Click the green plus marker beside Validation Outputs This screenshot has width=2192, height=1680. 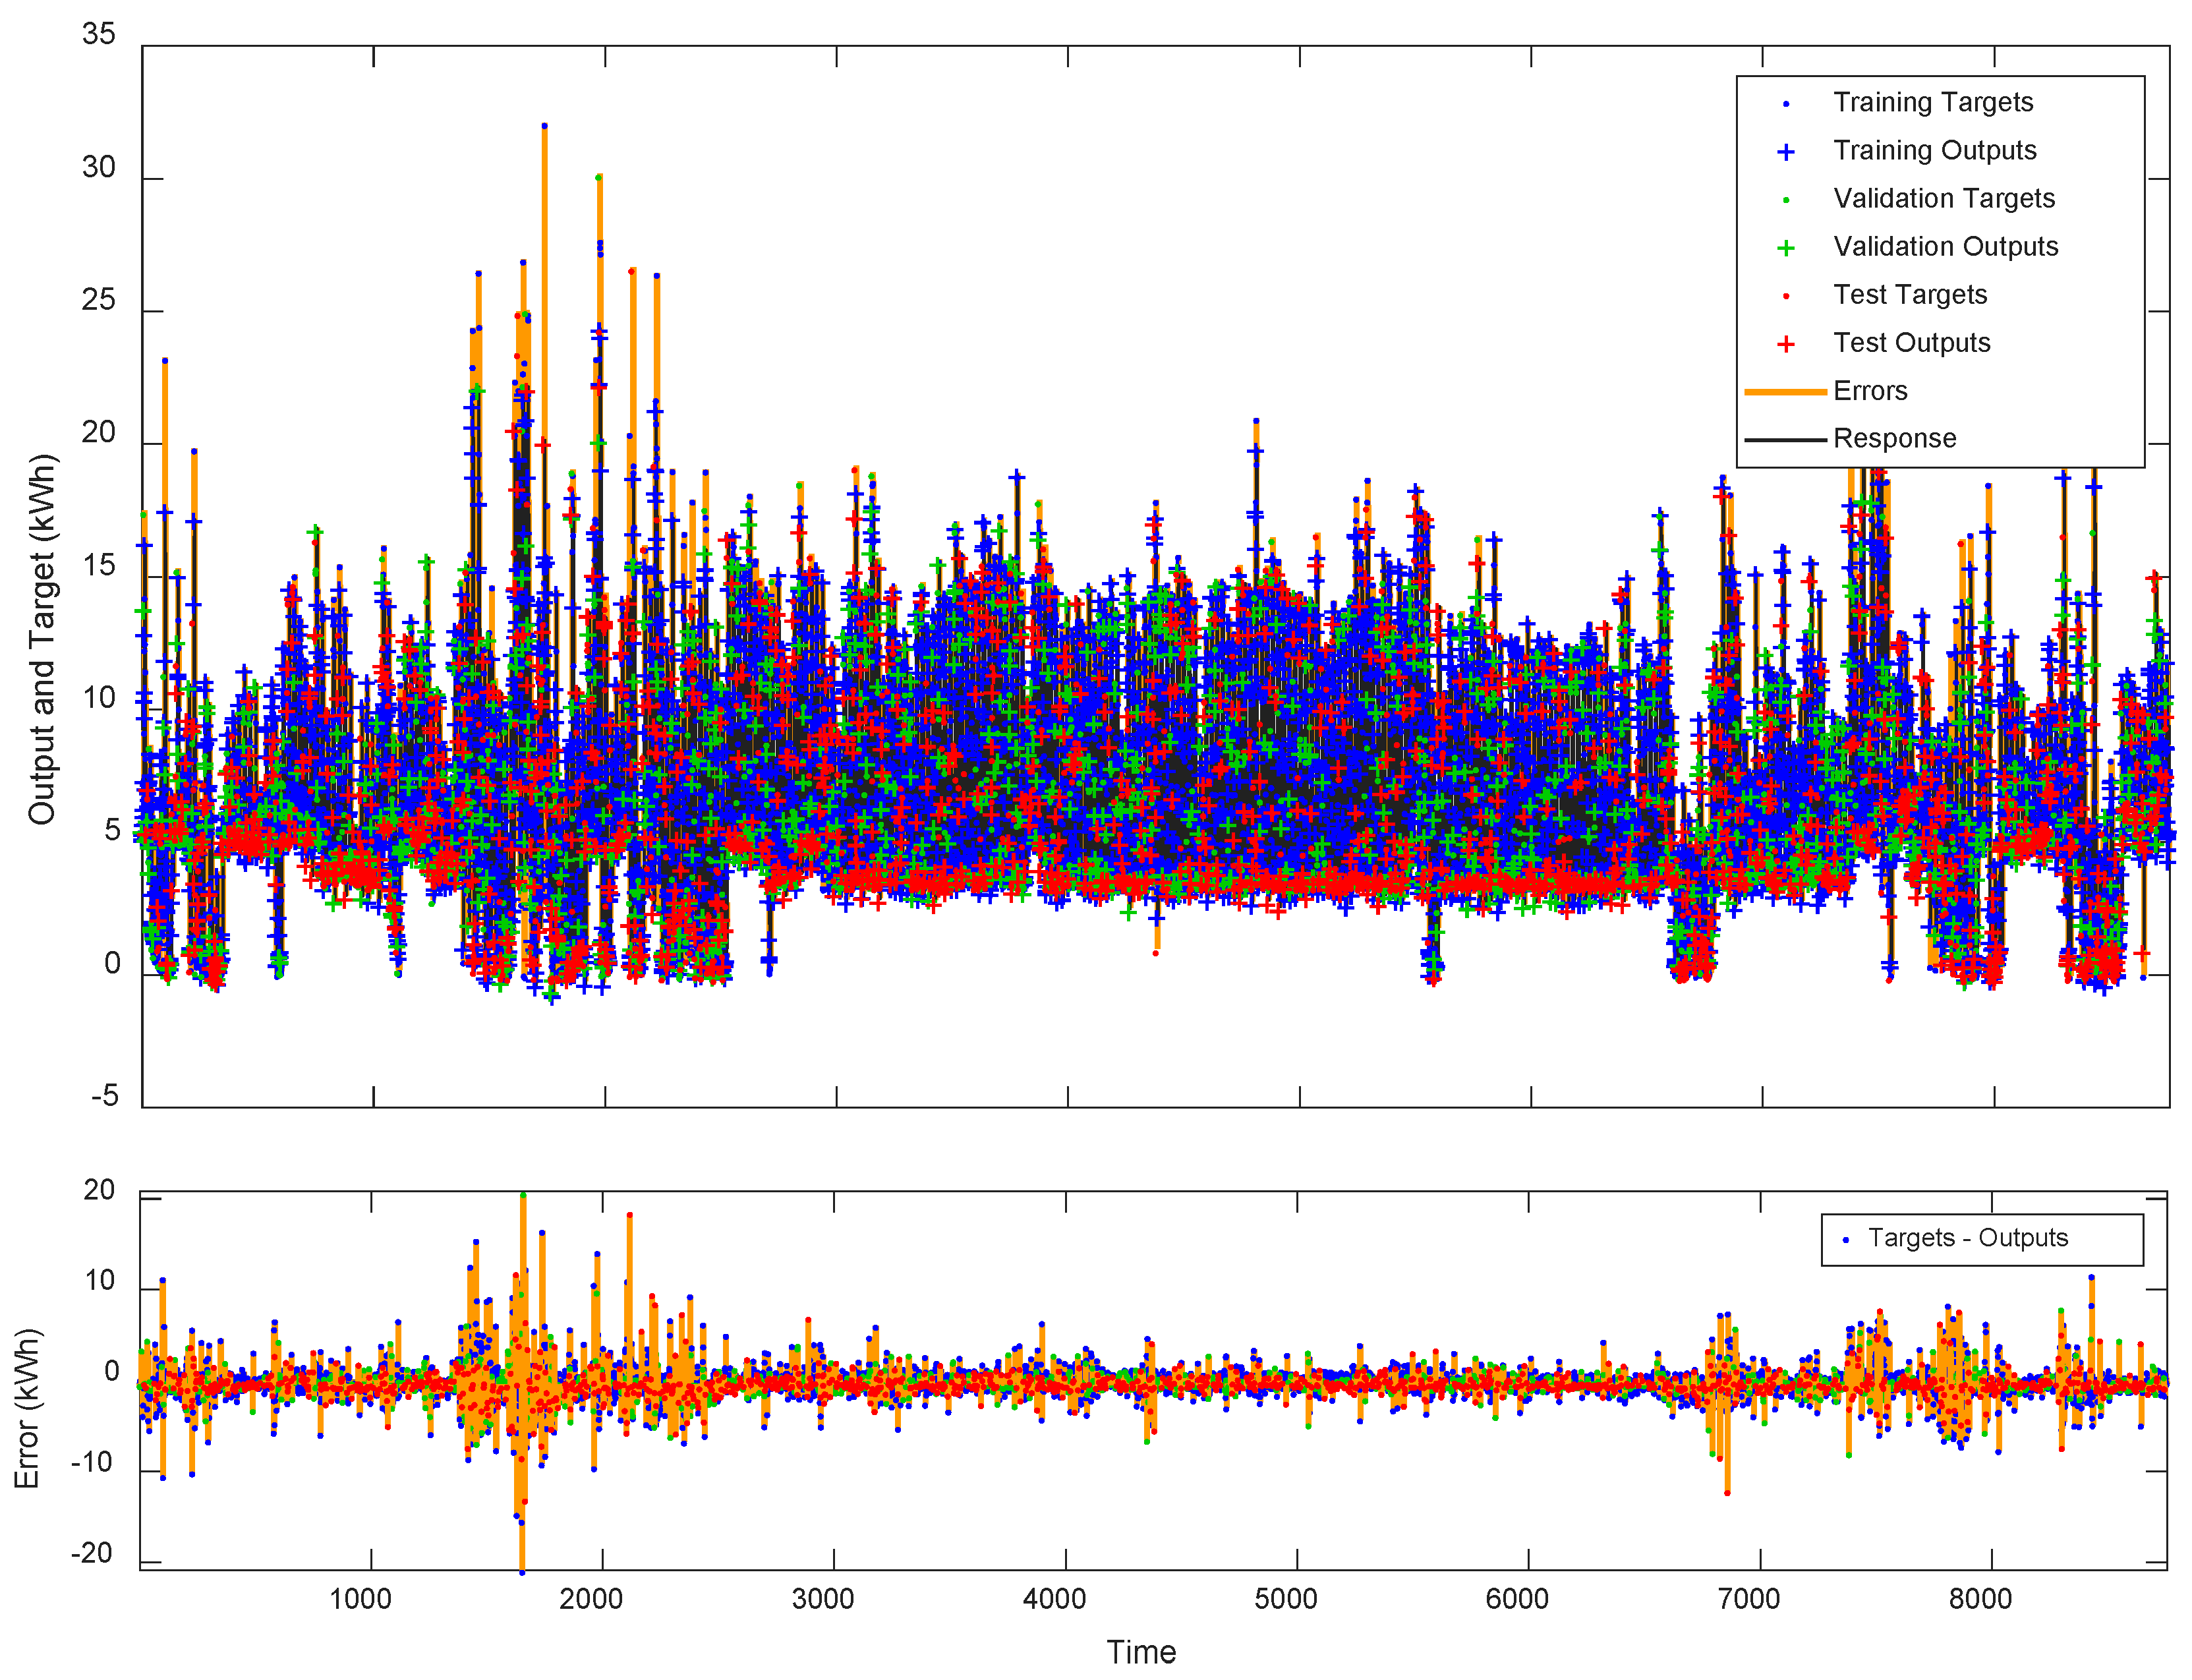pyautogui.click(x=1786, y=248)
